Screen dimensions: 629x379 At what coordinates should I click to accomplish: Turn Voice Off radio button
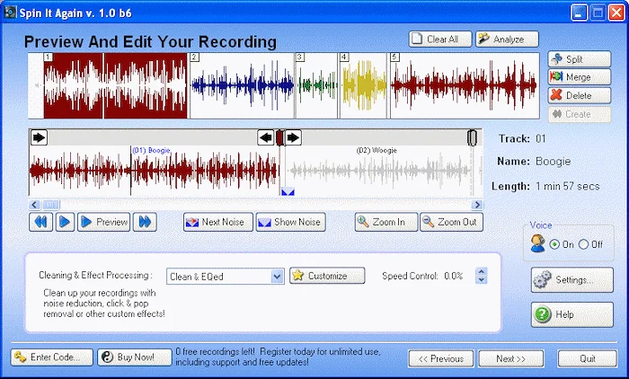pyautogui.click(x=584, y=244)
